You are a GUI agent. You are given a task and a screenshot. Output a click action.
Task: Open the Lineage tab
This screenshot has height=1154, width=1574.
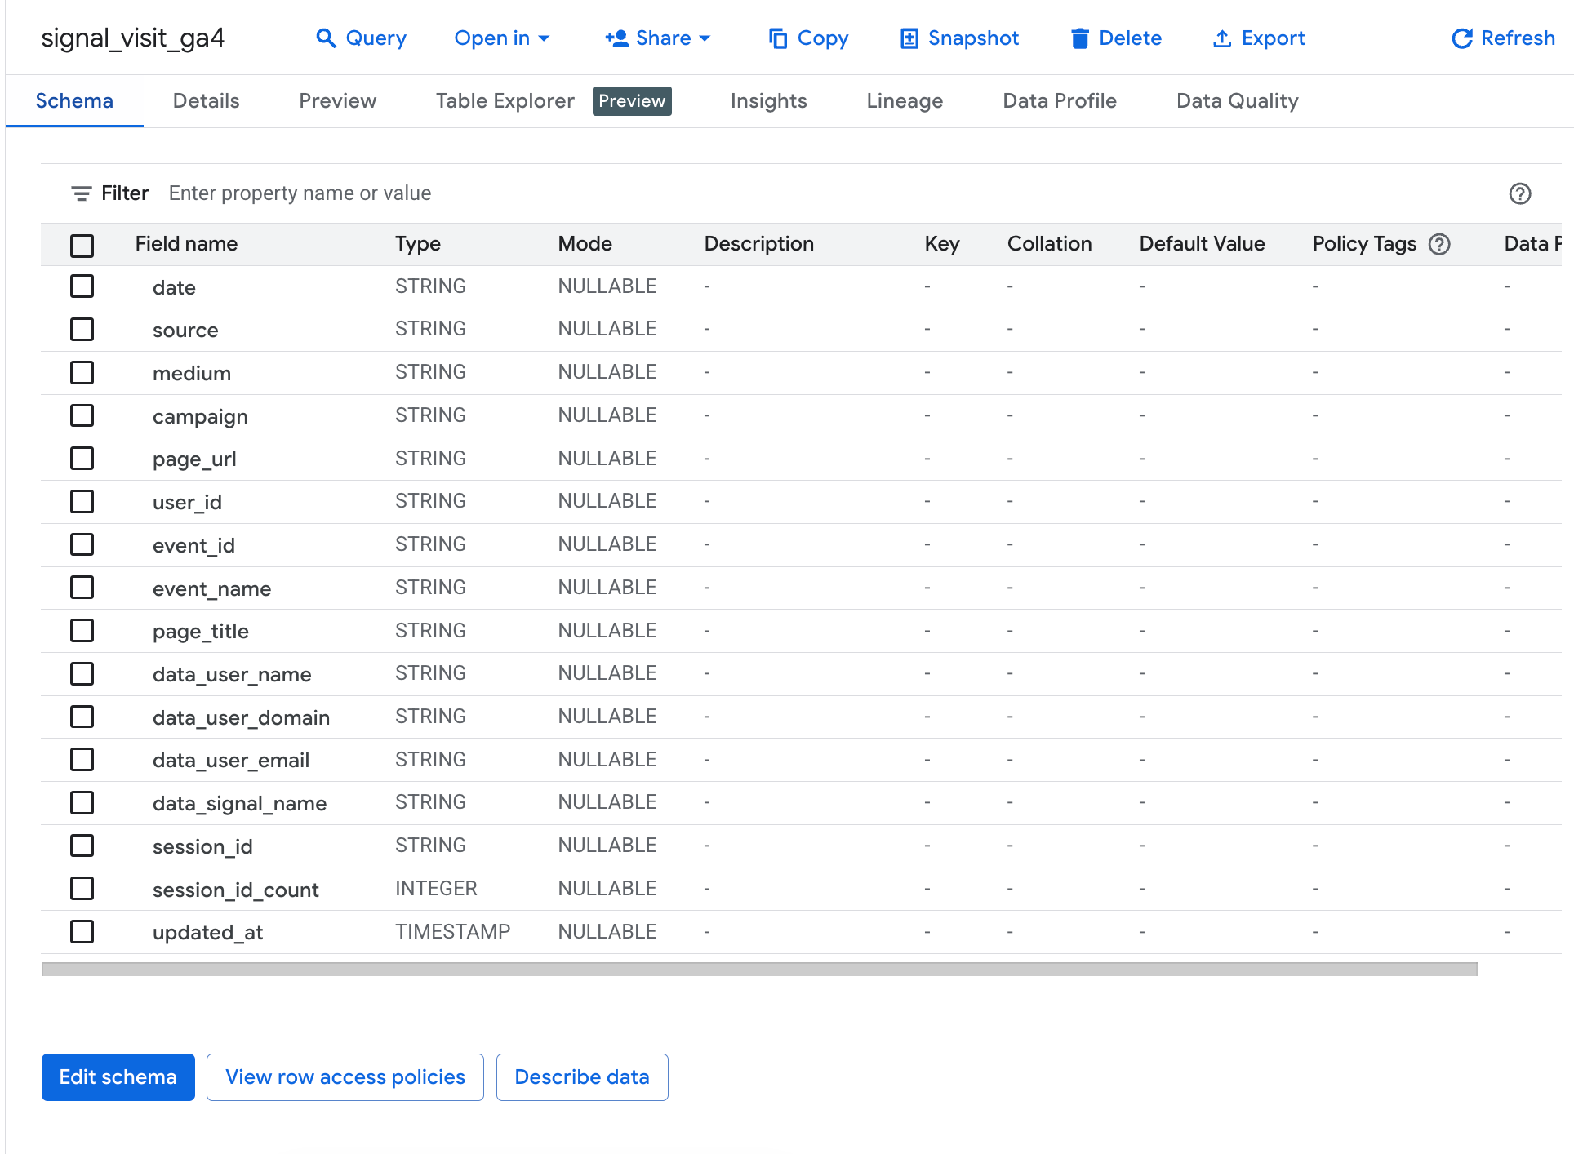coord(904,100)
